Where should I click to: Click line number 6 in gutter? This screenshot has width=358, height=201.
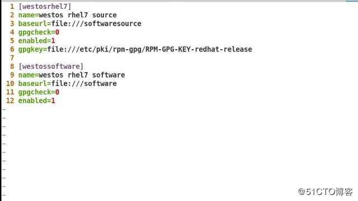click(x=12, y=49)
